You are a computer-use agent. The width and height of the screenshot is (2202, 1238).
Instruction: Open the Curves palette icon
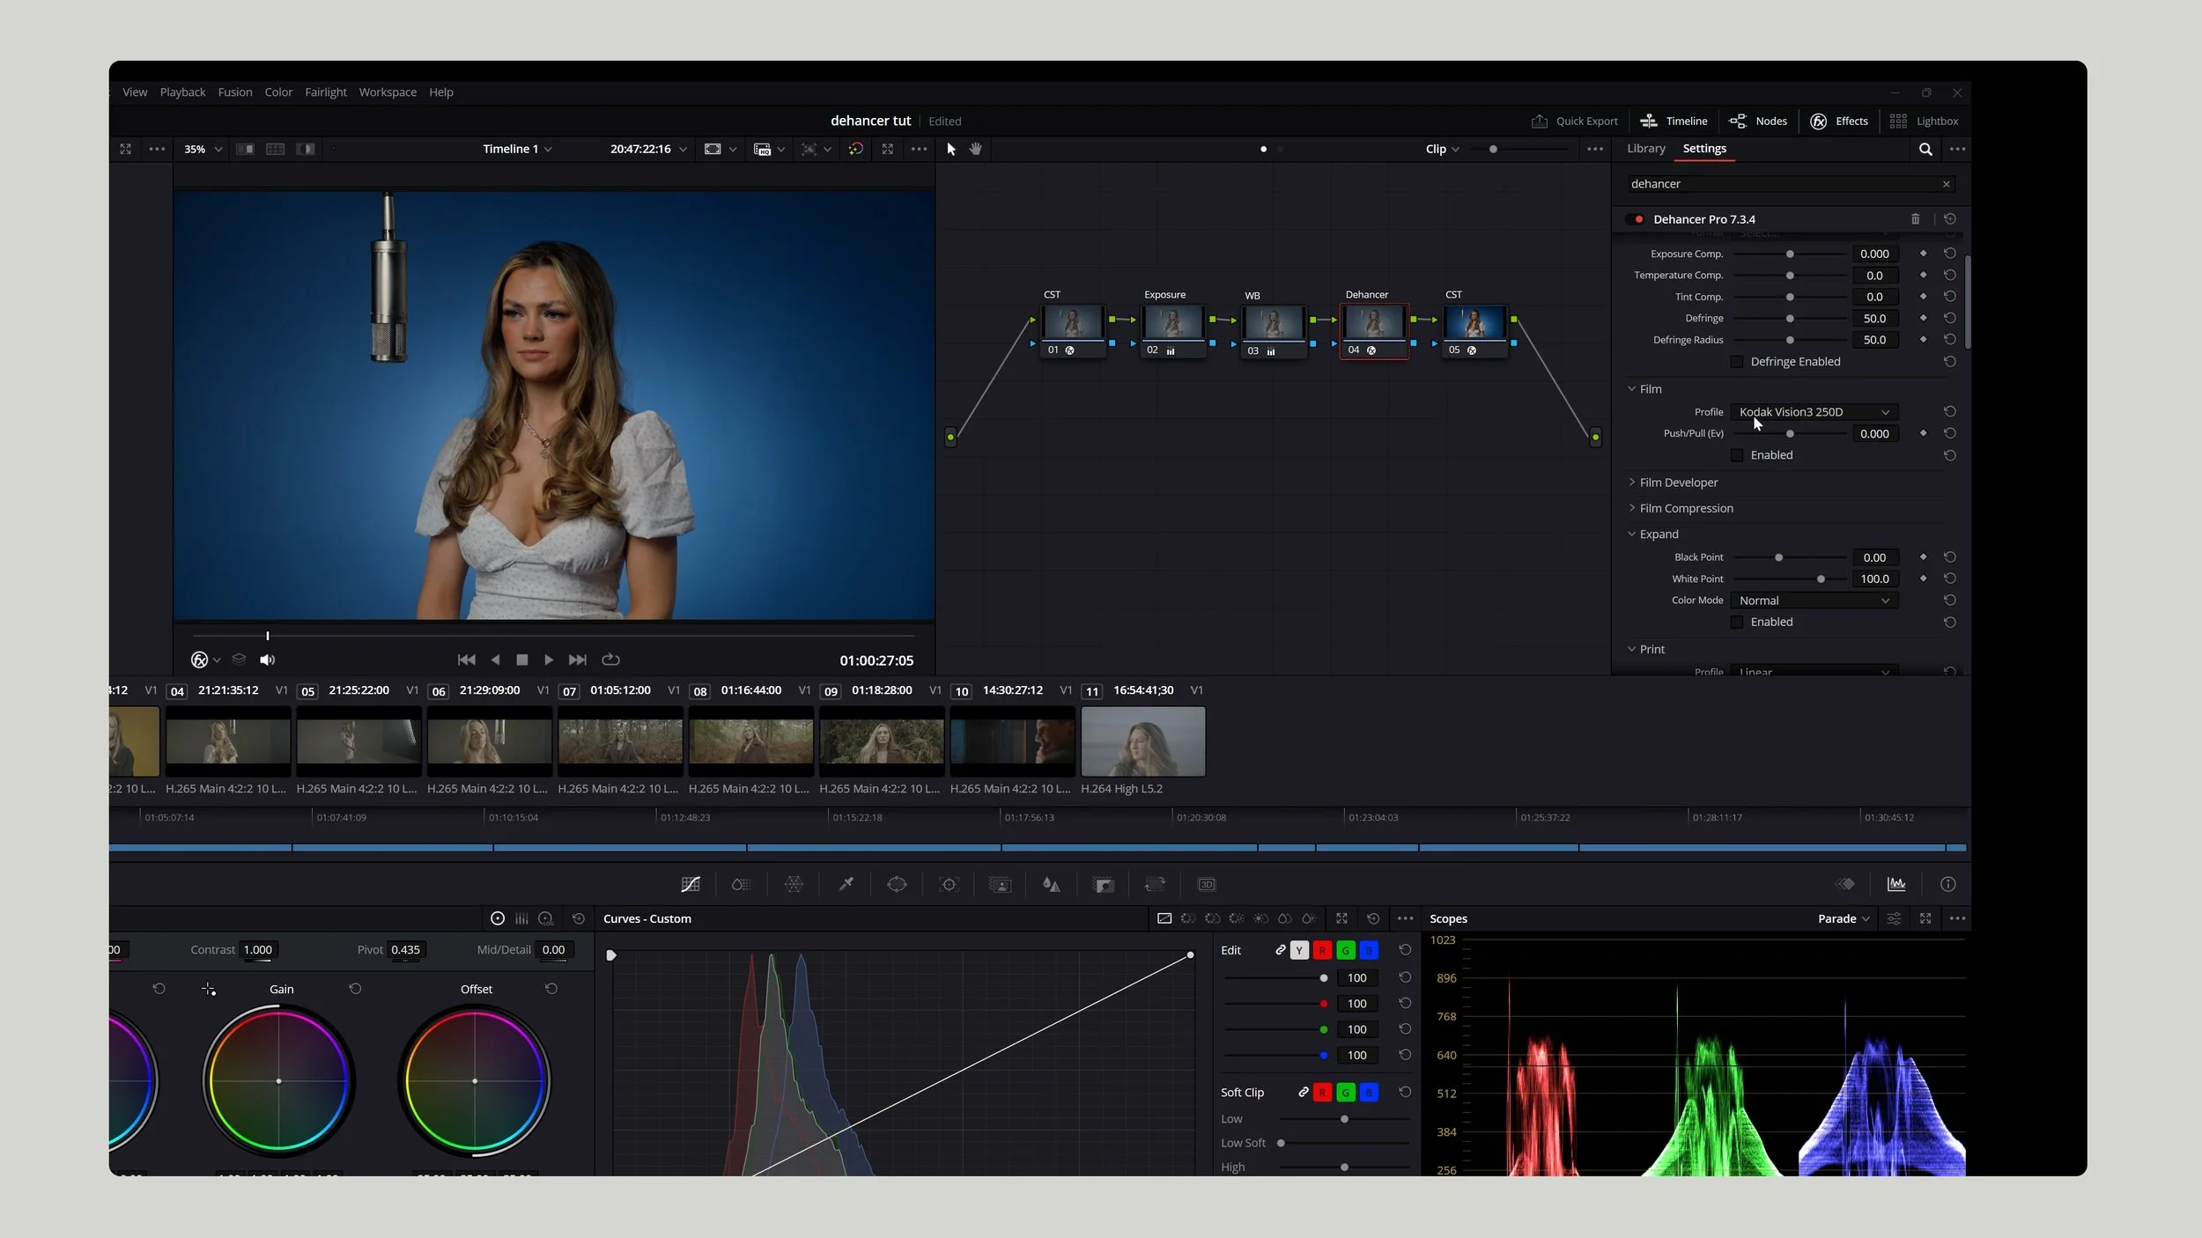[x=691, y=884]
